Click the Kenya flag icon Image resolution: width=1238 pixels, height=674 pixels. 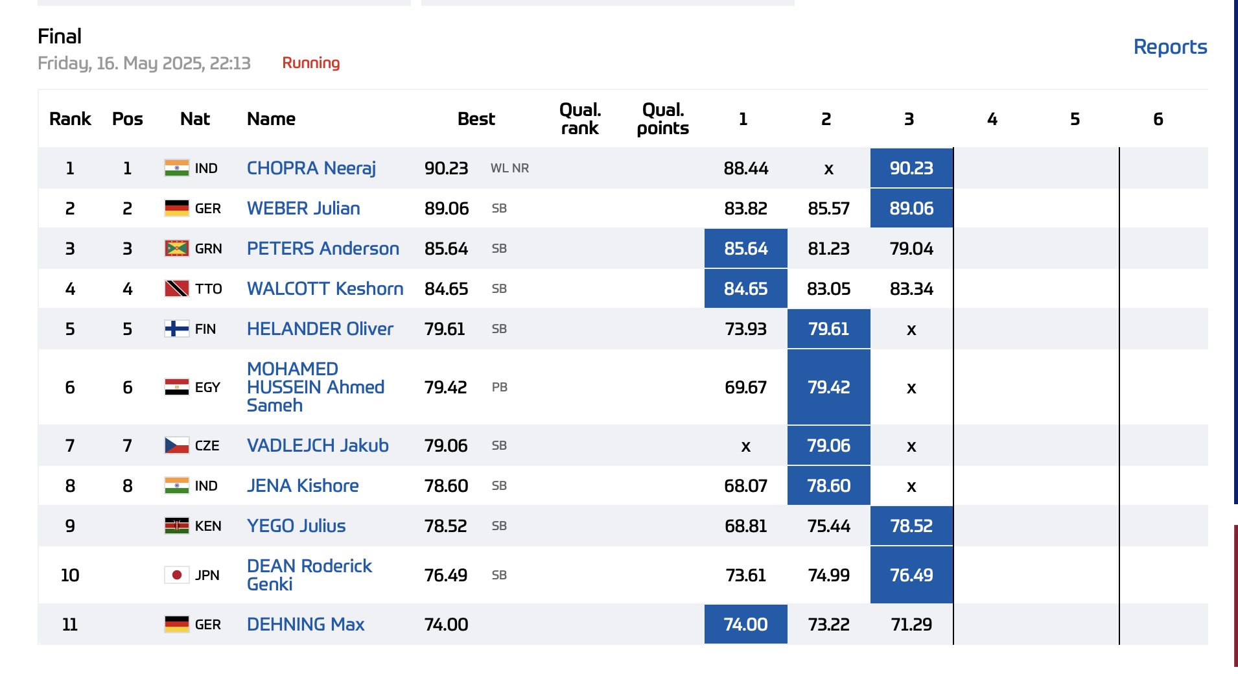[x=176, y=526]
